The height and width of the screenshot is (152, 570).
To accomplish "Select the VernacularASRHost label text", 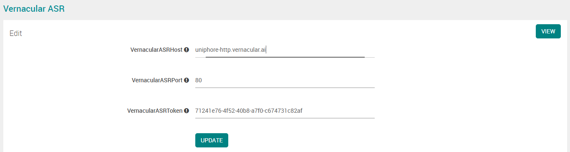I will click(x=156, y=50).
